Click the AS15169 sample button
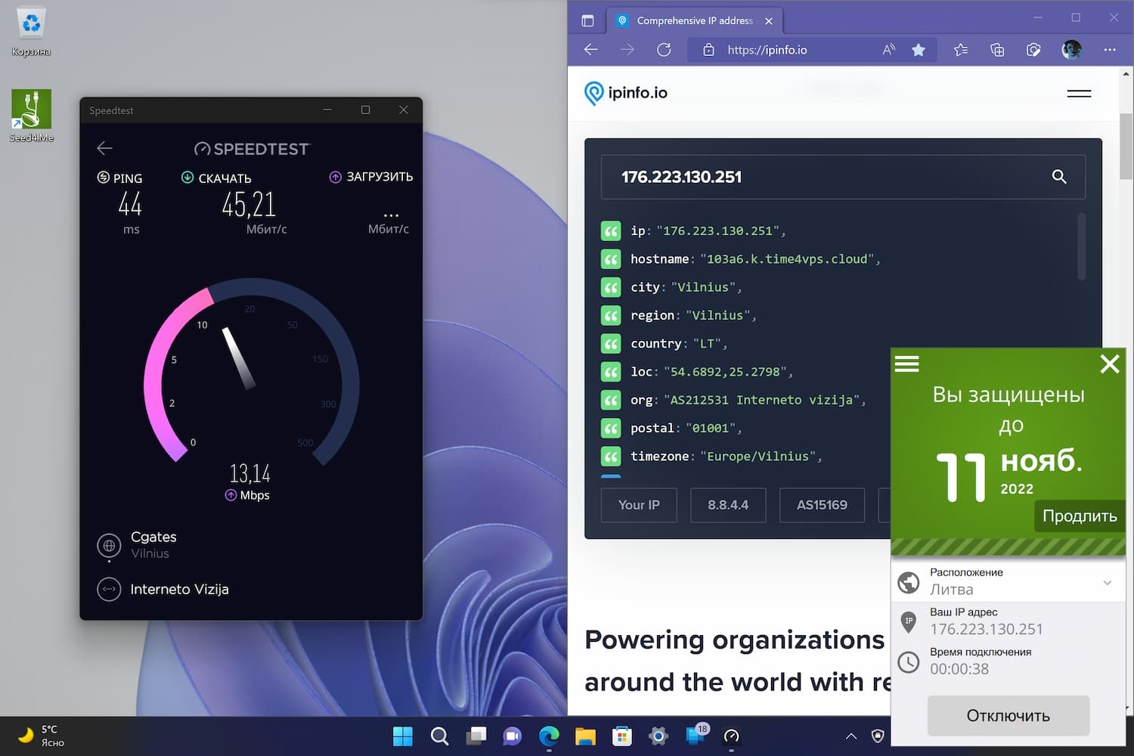This screenshot has height=756, width=1134. tap(822, 505)
